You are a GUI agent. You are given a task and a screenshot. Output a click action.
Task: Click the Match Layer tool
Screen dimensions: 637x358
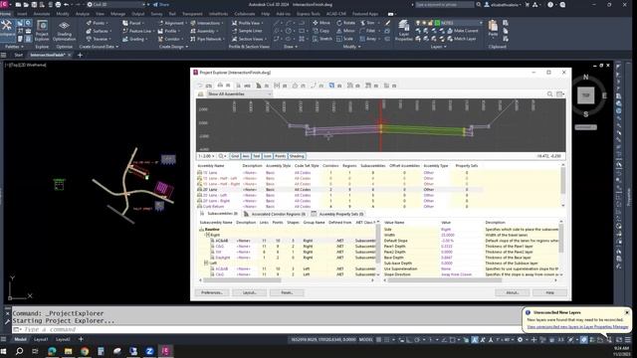click(x=462, y=39)
